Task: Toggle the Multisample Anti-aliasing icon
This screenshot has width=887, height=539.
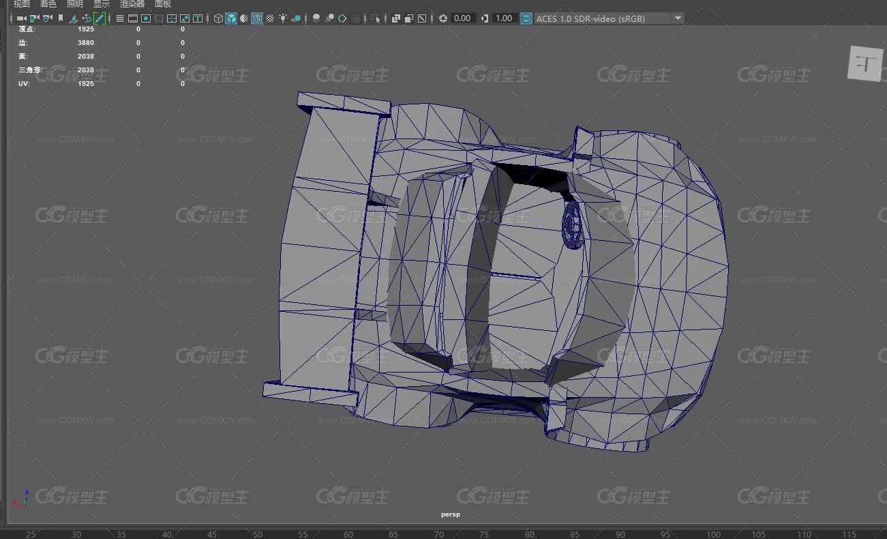Action: click(342, 18)
